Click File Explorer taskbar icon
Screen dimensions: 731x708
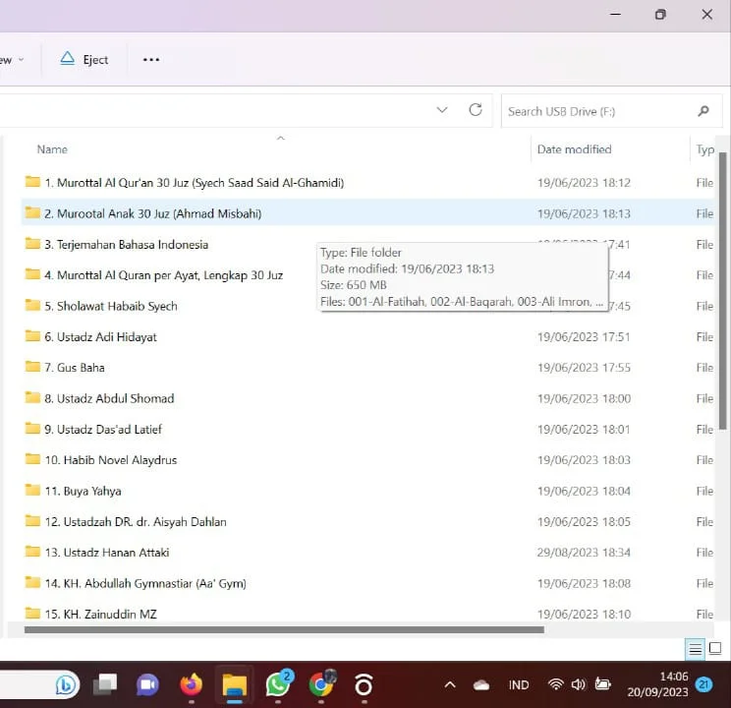pyautogui.click(x=234, y=685)
